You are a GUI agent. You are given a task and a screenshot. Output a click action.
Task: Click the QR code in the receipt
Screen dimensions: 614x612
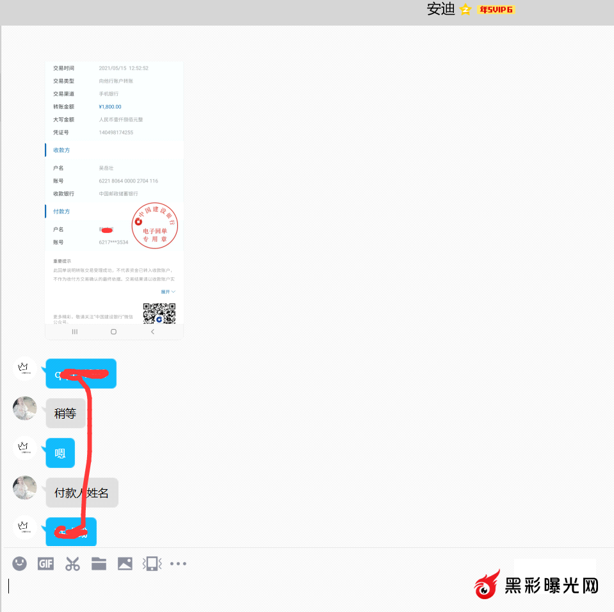[159, 313]
